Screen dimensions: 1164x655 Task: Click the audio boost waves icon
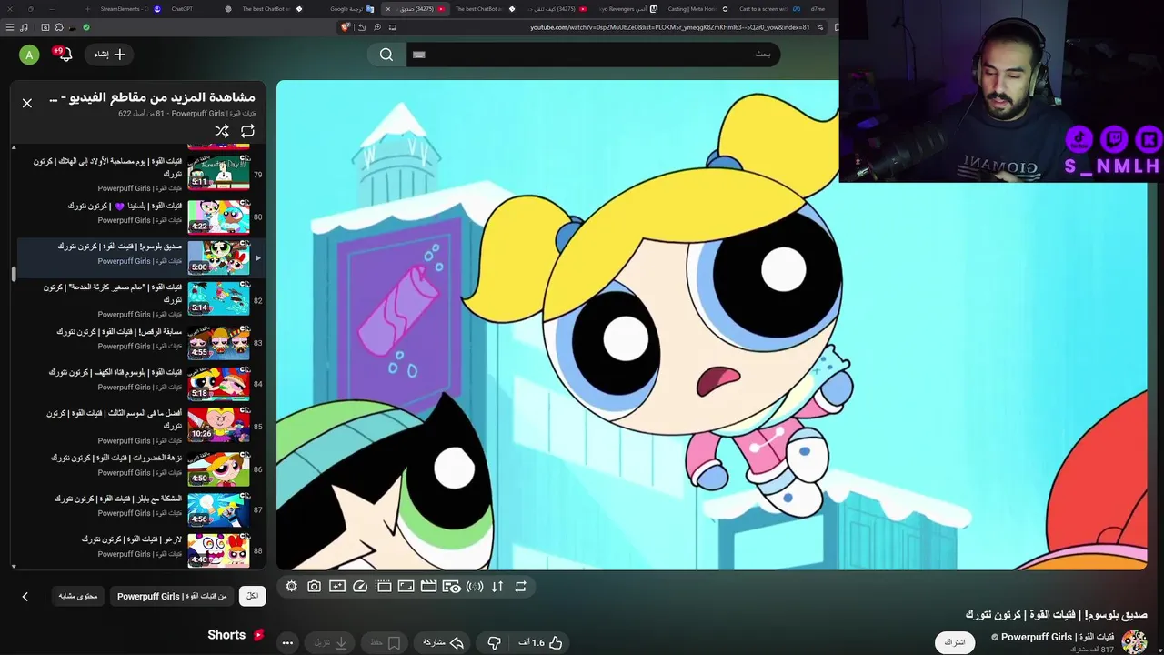pyautogui.click(x=475, y=587)
